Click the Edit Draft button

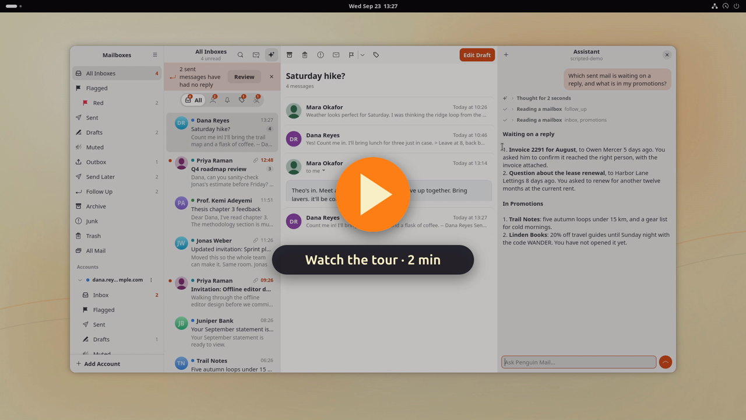pyautogui.click(x=477, y=55)
